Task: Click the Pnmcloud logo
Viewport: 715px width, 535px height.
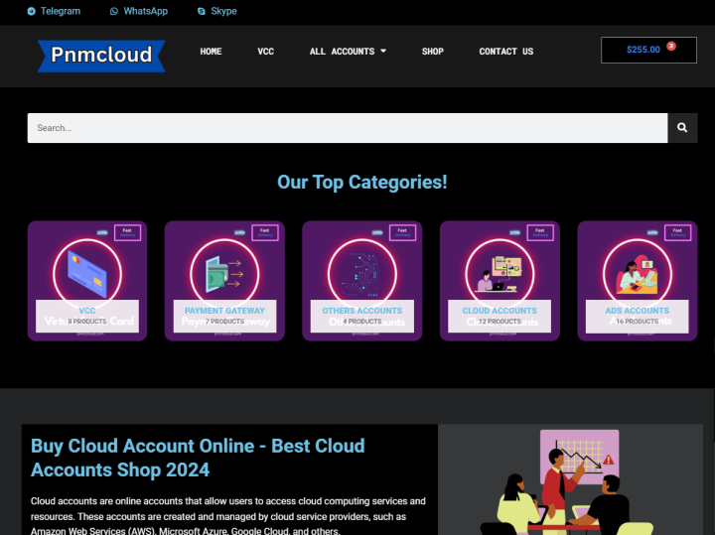Action: [101, 55]
